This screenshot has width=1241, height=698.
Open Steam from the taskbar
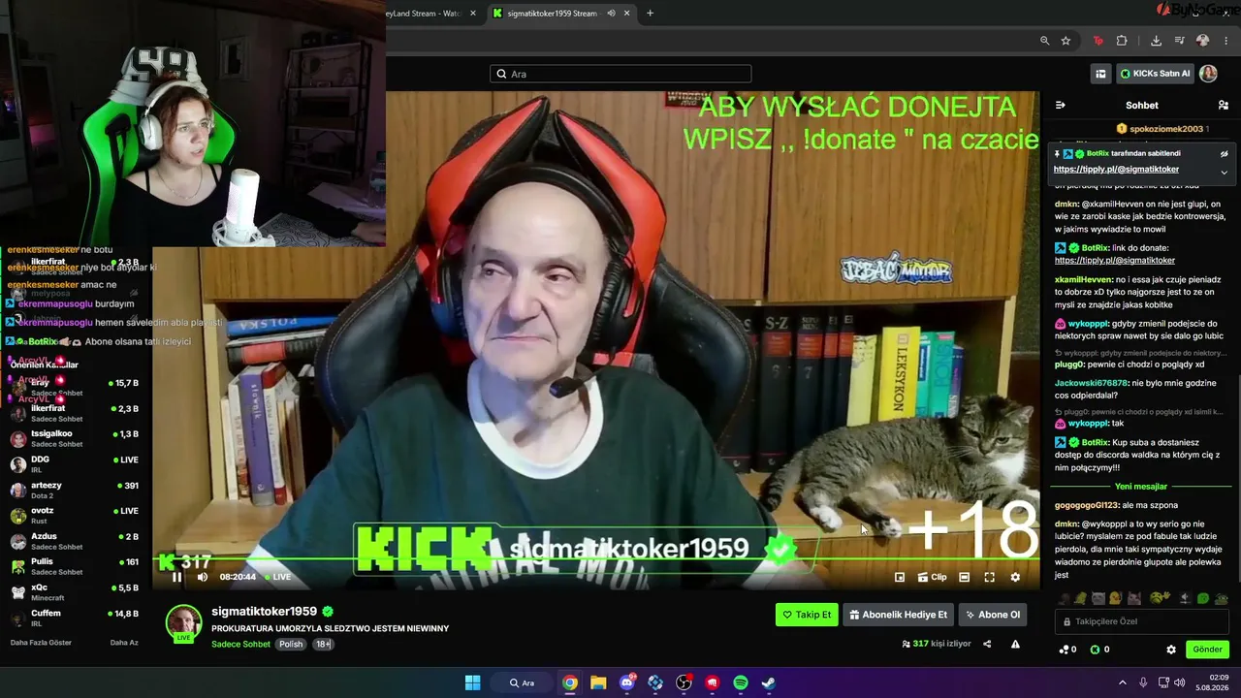click(768, 682)
